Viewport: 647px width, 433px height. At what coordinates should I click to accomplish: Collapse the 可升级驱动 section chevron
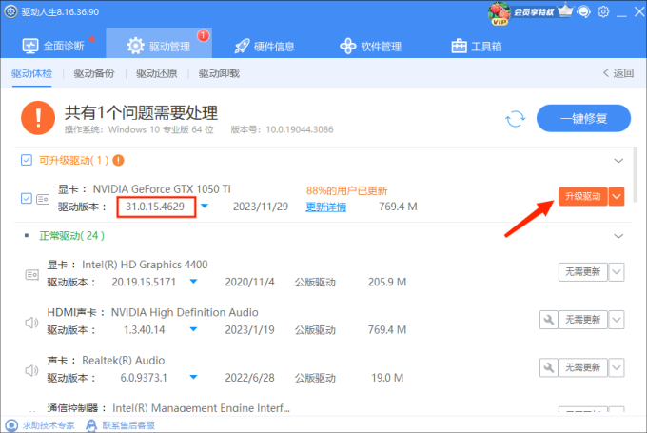point(618,160)
